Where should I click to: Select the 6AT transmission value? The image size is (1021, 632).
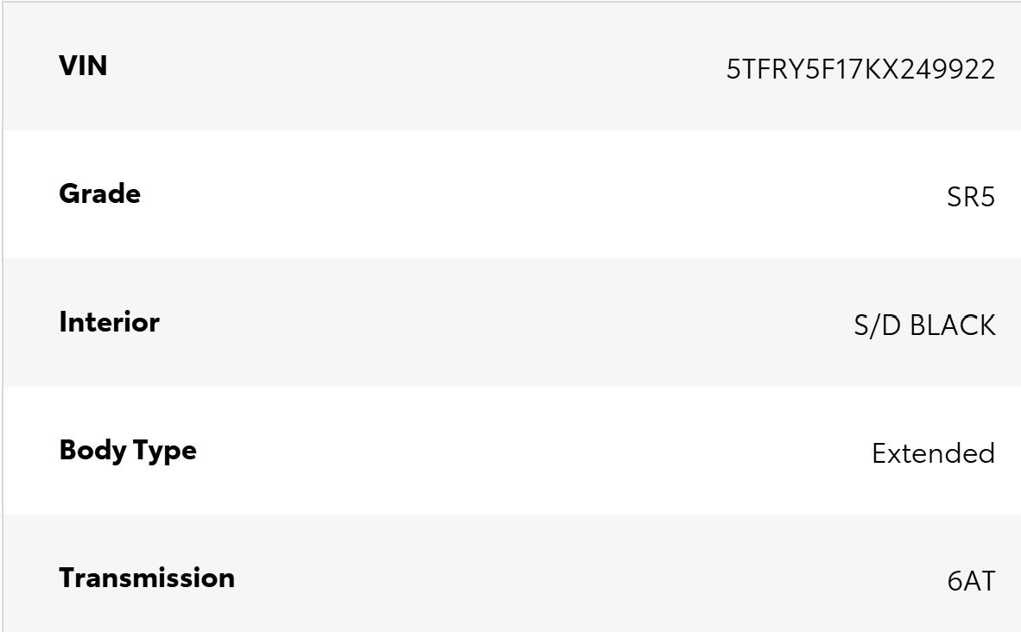coord(971,580)
